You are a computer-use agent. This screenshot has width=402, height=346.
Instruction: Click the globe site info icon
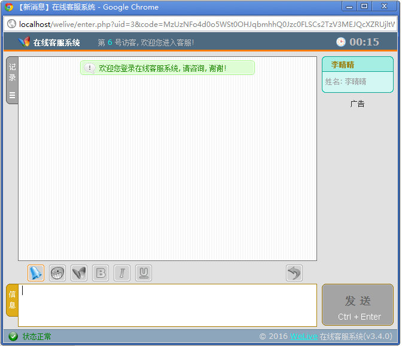coord(11,24)
